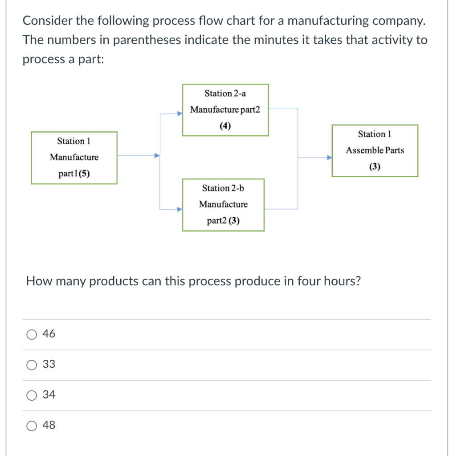The image size is (453, 456).
Task: Click the Station 2-b Manufacture part2 box
Action: point(223,204)
